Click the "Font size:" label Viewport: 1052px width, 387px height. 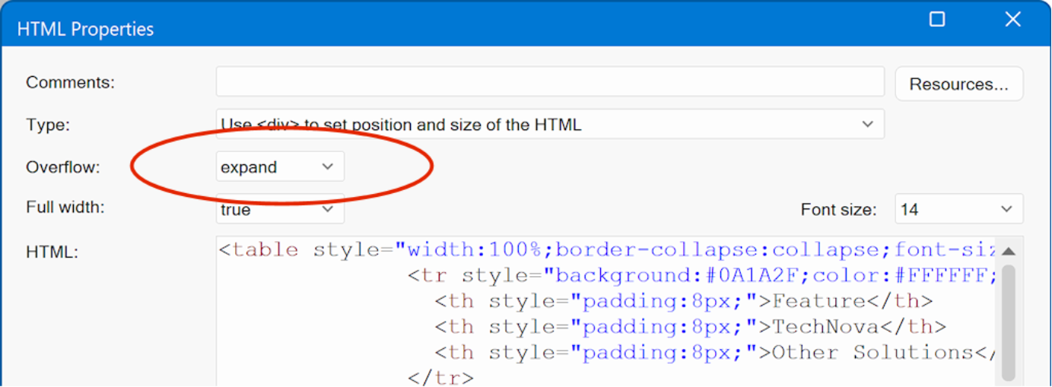pos(838,209)
